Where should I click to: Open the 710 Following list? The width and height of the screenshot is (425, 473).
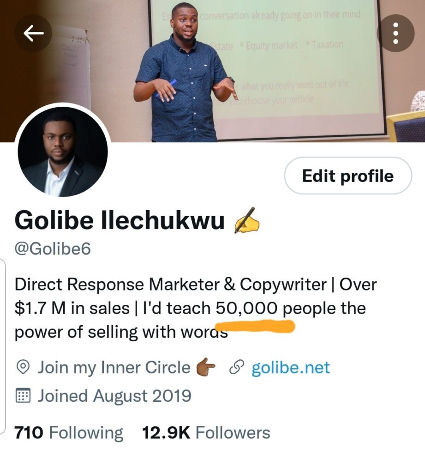point(69,432)
